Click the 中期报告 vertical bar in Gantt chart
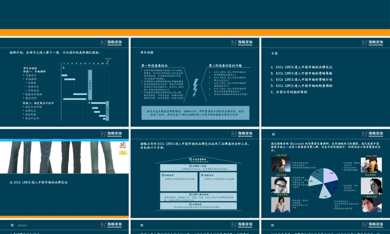Image resolution: width=390 pixels, height=234 pixels. click(90, 85)
